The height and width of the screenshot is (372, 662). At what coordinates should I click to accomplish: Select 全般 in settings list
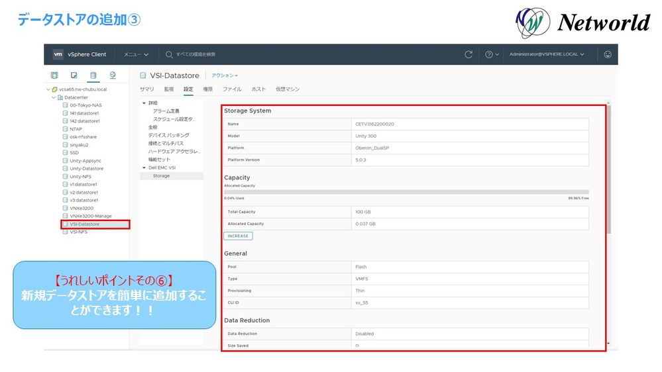click(x=152, y=127)
